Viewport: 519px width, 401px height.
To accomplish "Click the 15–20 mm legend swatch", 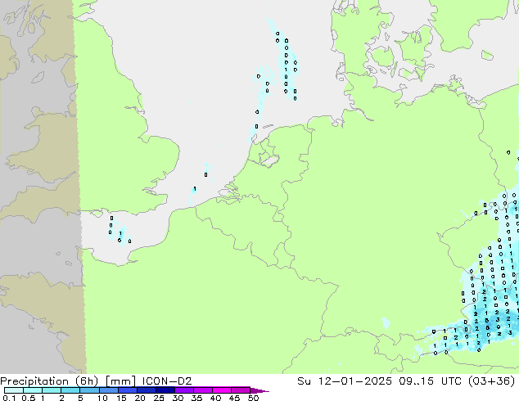I will click(128, 390).
